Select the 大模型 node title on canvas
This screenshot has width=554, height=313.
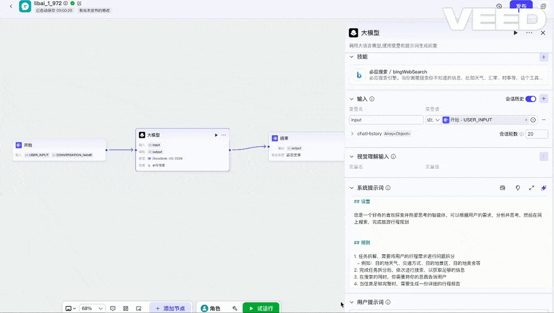click(x=154, y=135)
